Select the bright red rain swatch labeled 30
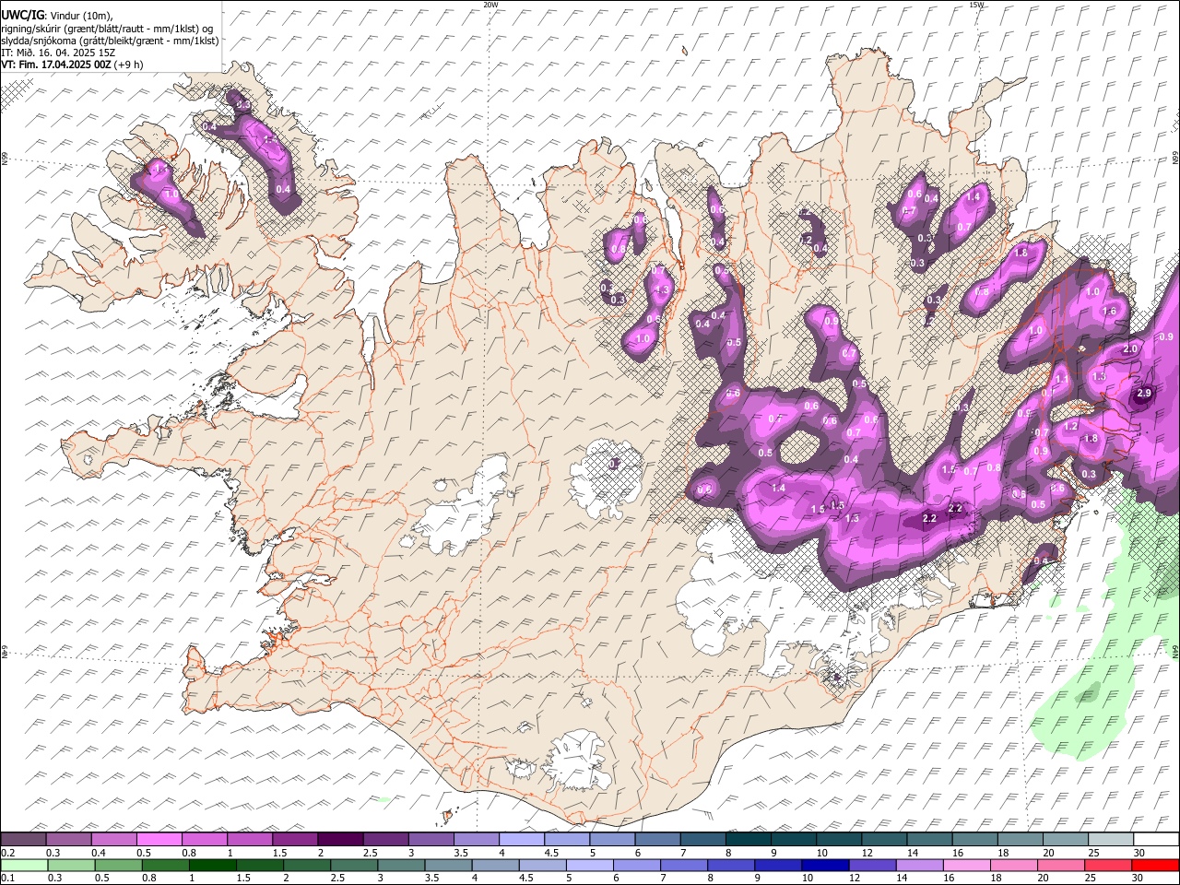The image size is (1180, 885). 1155,865
